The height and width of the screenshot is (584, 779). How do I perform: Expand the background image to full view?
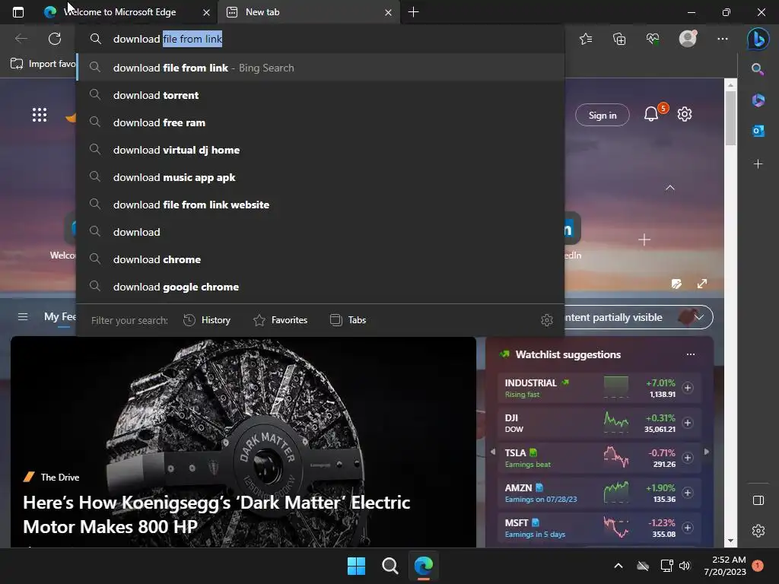pos(702,284)
